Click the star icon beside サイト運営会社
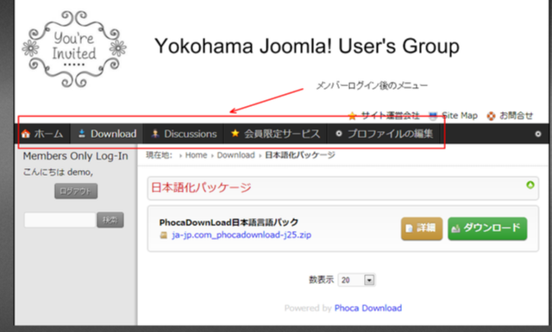552x332 pixels. coord(352,116)
